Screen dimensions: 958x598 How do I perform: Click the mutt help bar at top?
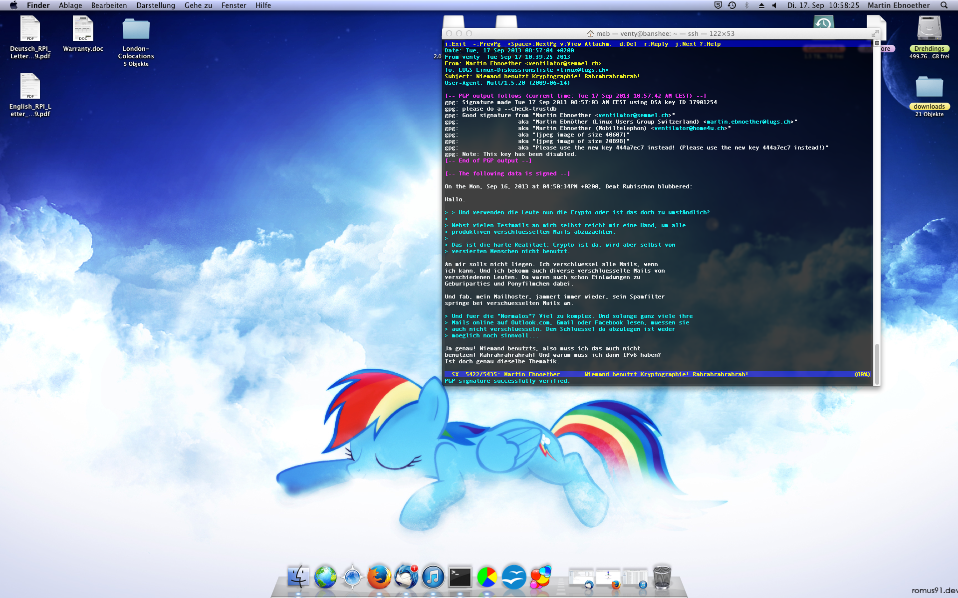pos(657,44)
